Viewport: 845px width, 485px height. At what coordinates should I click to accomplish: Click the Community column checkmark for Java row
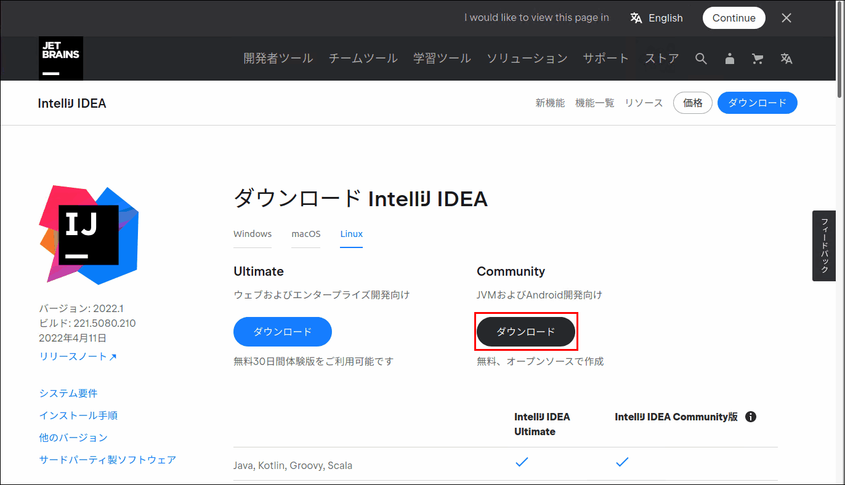(x=622, y=462)
